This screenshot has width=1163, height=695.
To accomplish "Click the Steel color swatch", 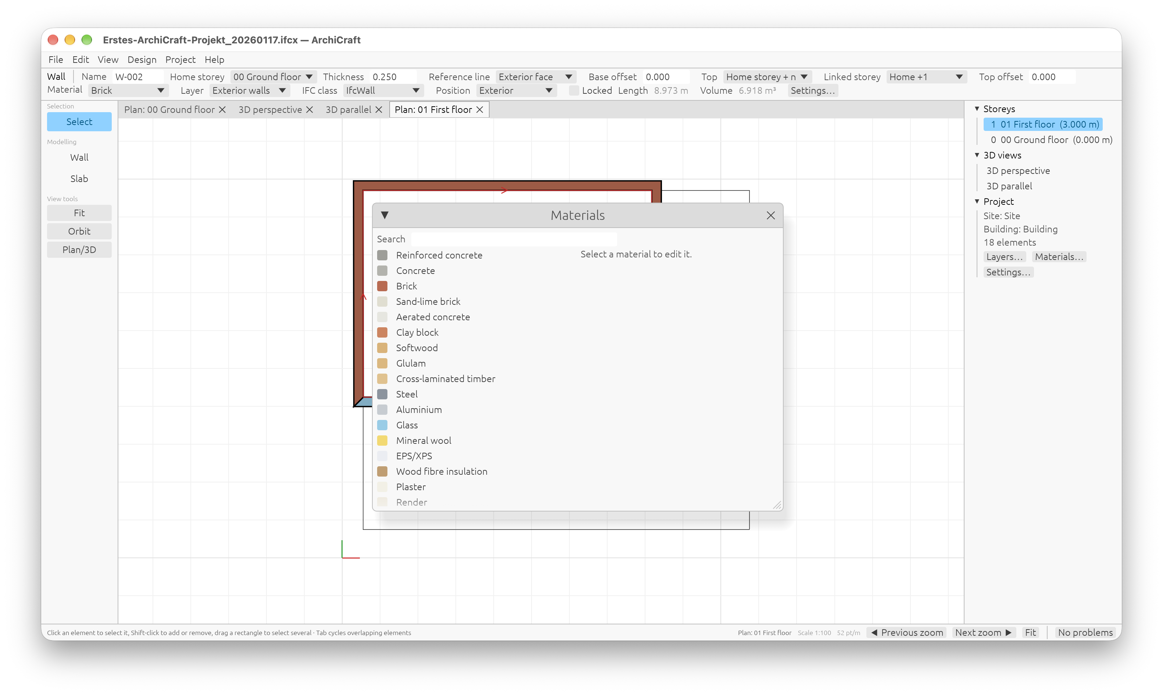I will tap(382, 394).
